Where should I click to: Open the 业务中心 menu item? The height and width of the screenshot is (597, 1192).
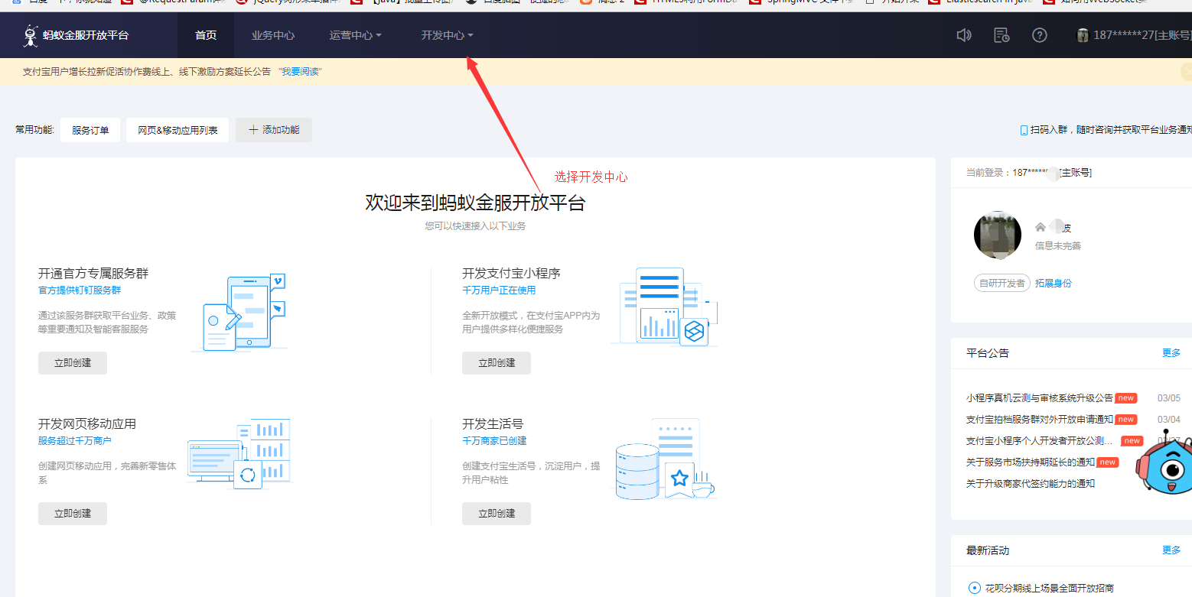click(x=273, y=35)
